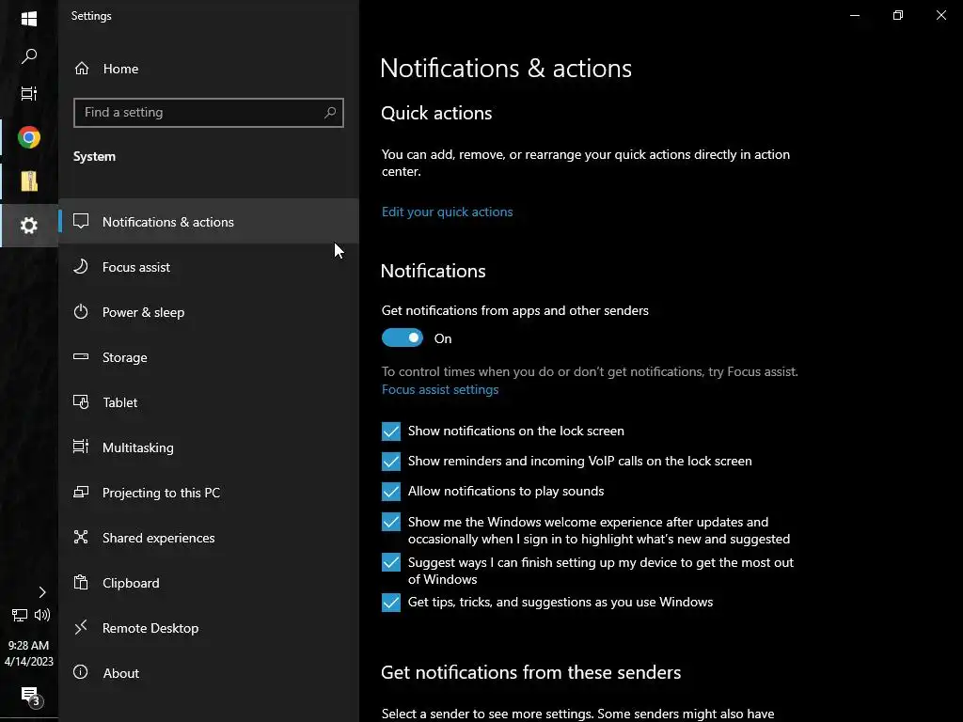Uncheck Allow notifications to play sounds
This screenshot has height=722, width=963.
click(391, 492)
